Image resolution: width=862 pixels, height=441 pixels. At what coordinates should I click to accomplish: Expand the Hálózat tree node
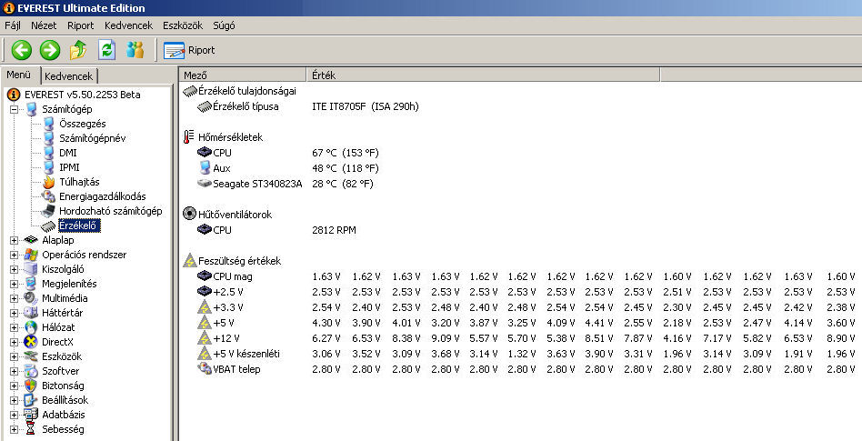14,327
